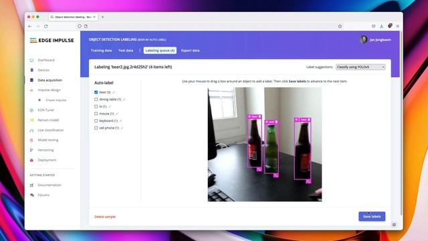Click the Jan Jongboom username
Viewport: 428px width, 241px height.
point(381,40)
